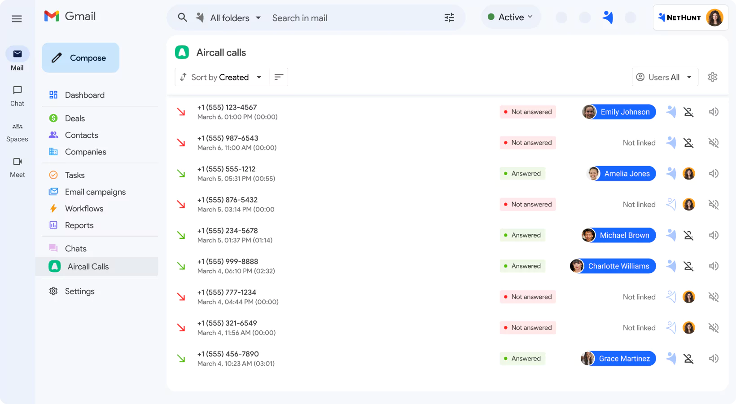Click the unlink contact icon on the first call row
Image resolution: width=736 pixels, height=404 pixels.
tap(689, 112)
